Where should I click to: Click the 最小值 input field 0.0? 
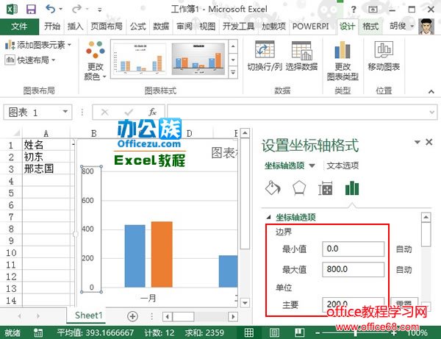pyautogui.click(x=353, y=249)
